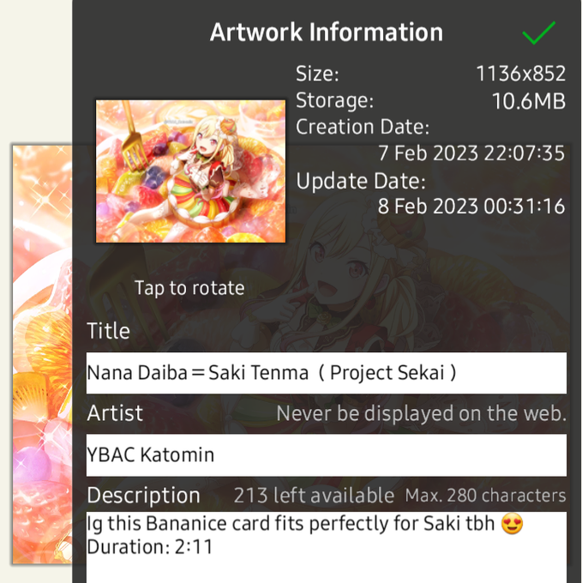
Task: Click the heart-eyes emoji in the description
Action: point(512,524)
